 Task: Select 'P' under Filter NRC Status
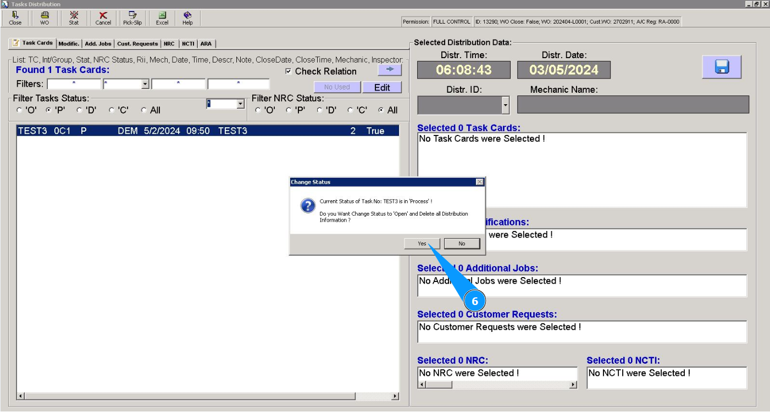[289, 110]
